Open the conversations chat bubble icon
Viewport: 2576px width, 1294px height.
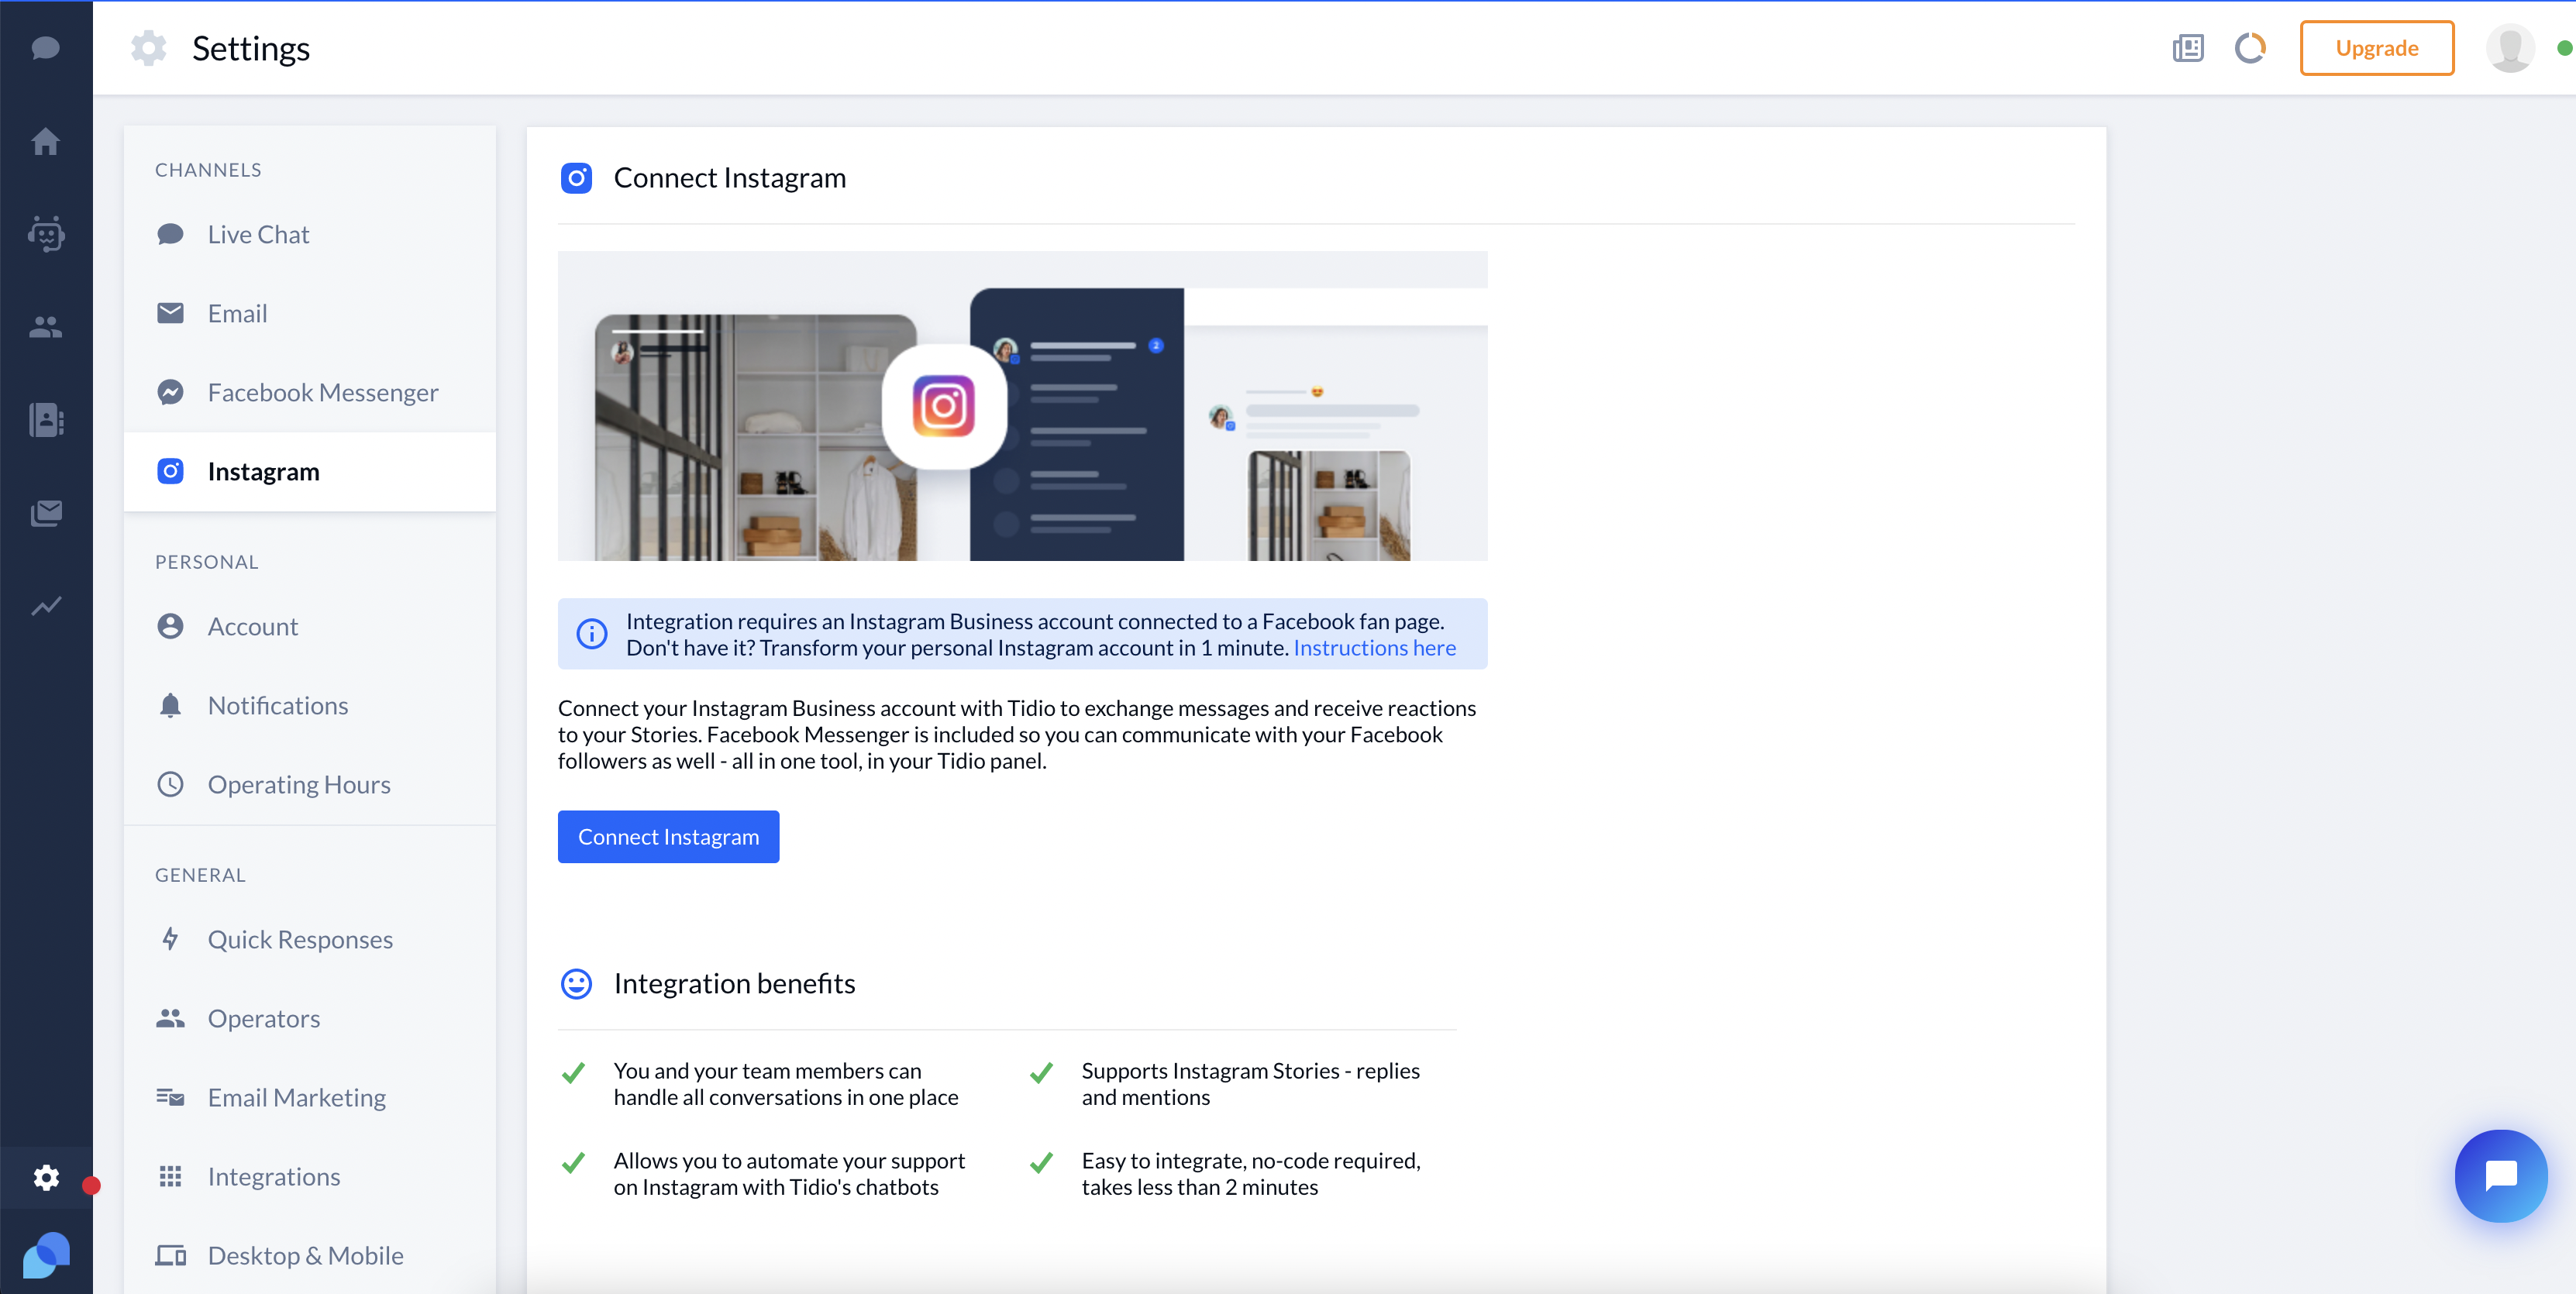pos(46,48)
